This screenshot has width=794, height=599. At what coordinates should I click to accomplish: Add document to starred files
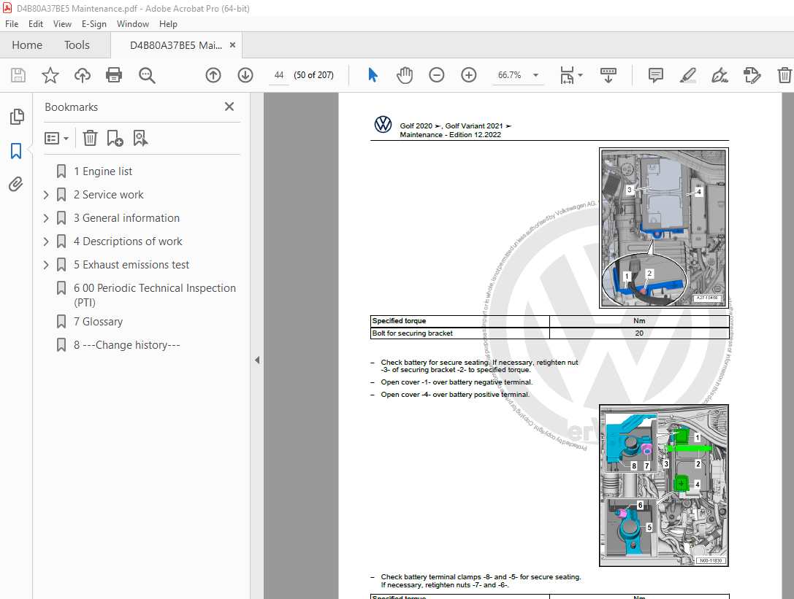point(50,75)
